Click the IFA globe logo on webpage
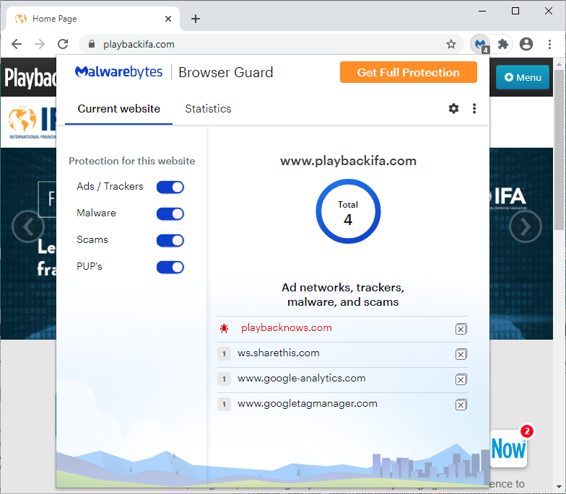Image resolution: width=566 pixels, height=494 pixels. [x=22, y=118]
